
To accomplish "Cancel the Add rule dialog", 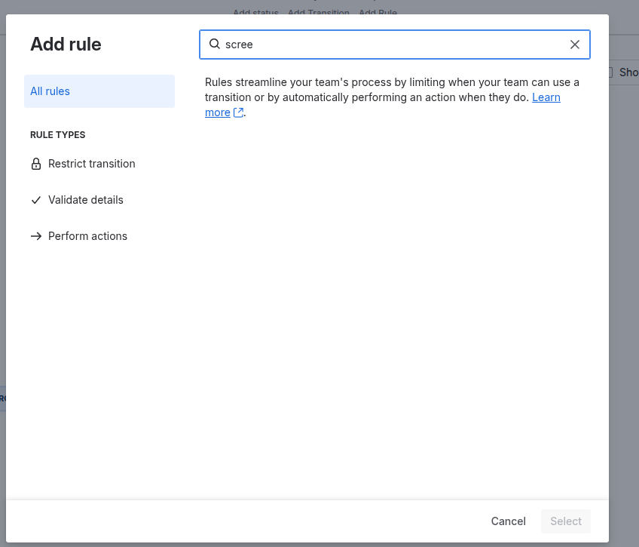I will point(508,521).
